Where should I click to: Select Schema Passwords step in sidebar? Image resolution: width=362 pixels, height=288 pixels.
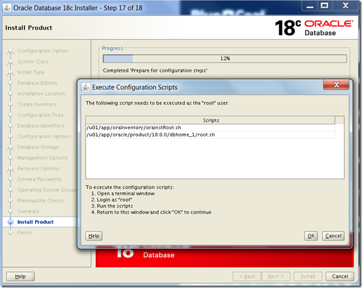click(x=40, y=179)
